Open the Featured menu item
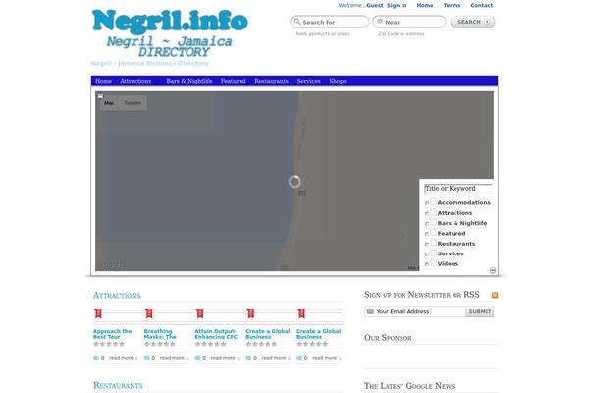This screenshot has width=589, height=393. click(x=234, y=81)
